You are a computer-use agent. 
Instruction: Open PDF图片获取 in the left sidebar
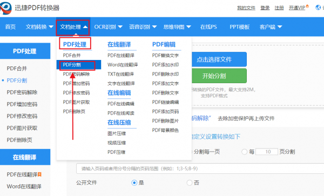pyautogui.click(x=22, y=128)
